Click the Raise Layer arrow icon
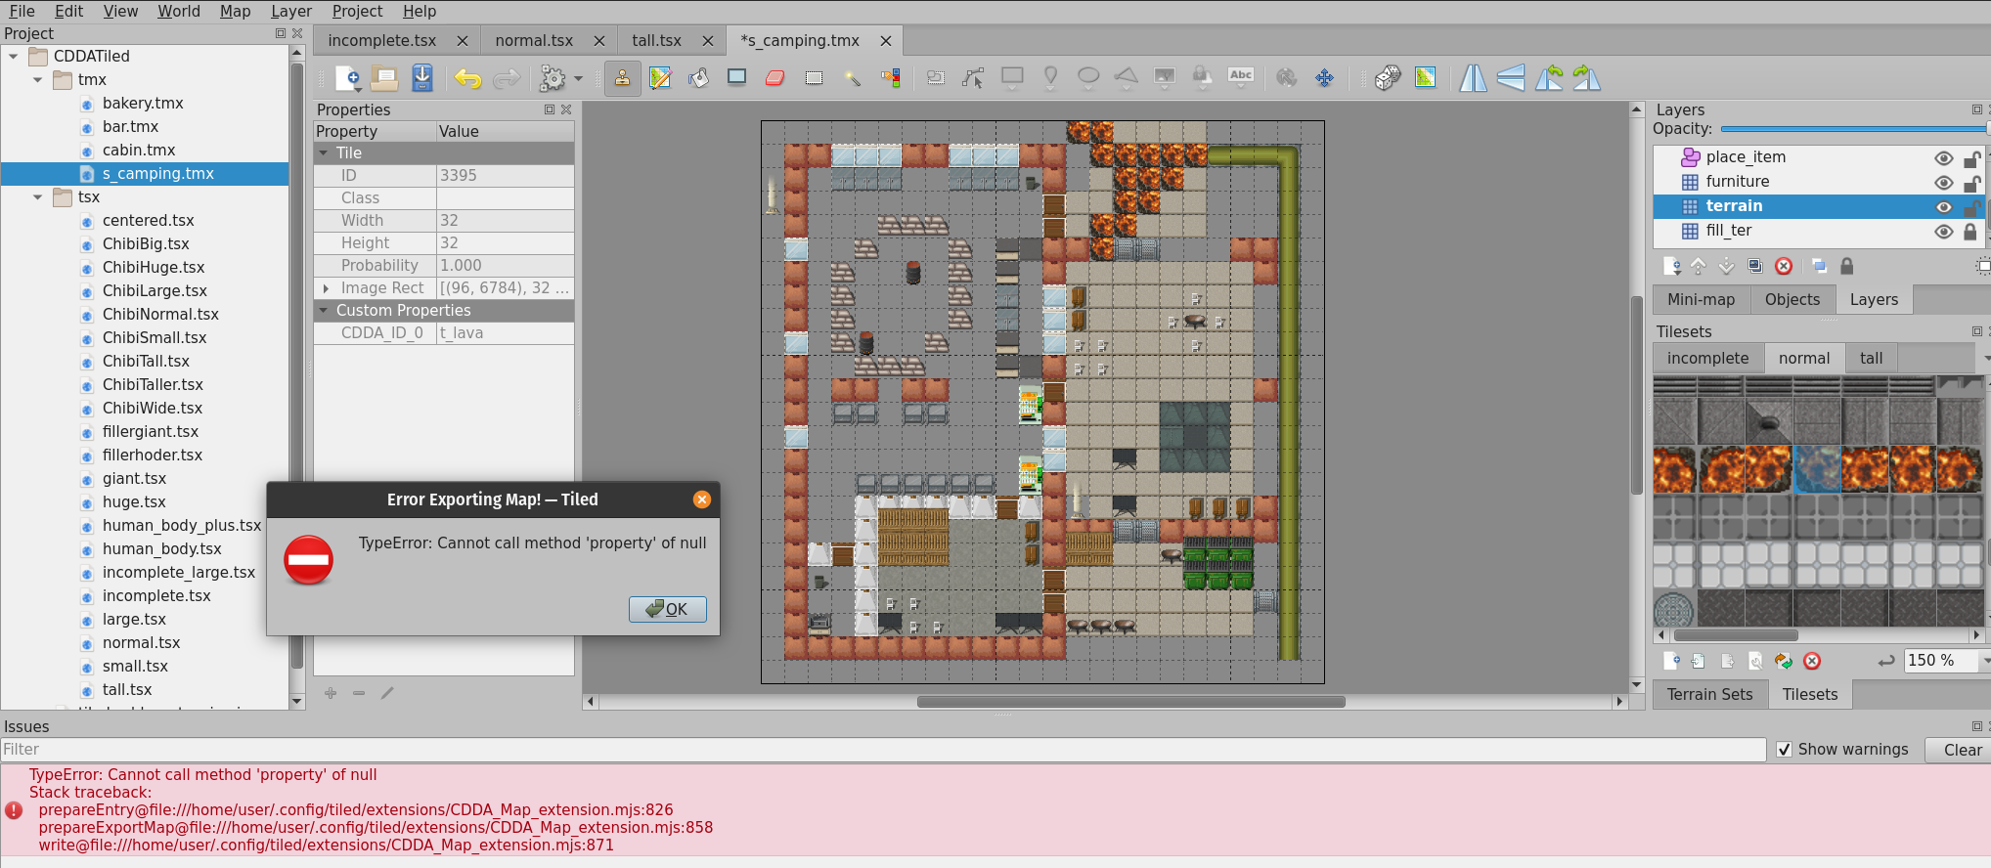Viewport: 1991px width, 868px height. point(1699,266)
